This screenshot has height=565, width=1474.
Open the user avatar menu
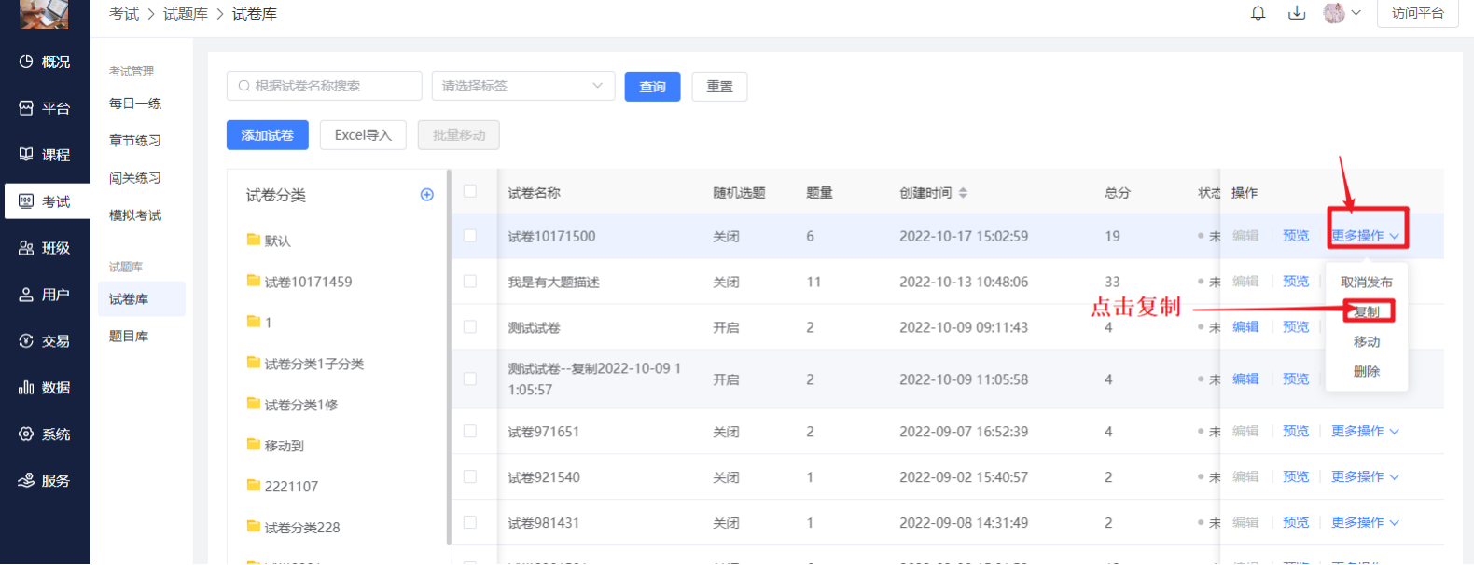pyautogui.click(x=1342, y=13)
